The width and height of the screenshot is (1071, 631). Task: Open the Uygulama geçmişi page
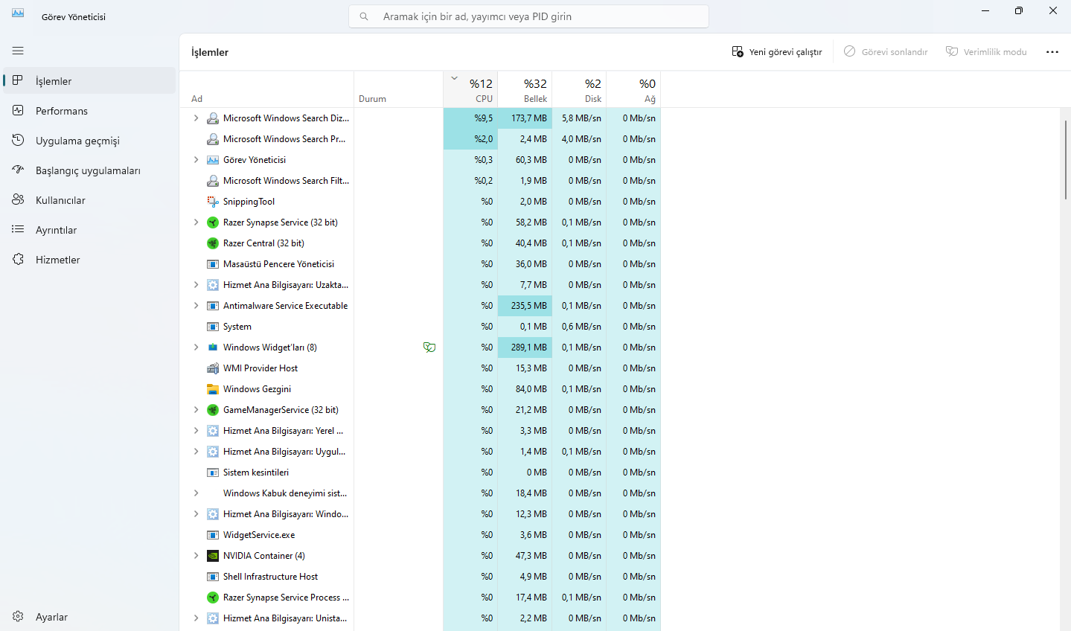(x=89, y=141)
